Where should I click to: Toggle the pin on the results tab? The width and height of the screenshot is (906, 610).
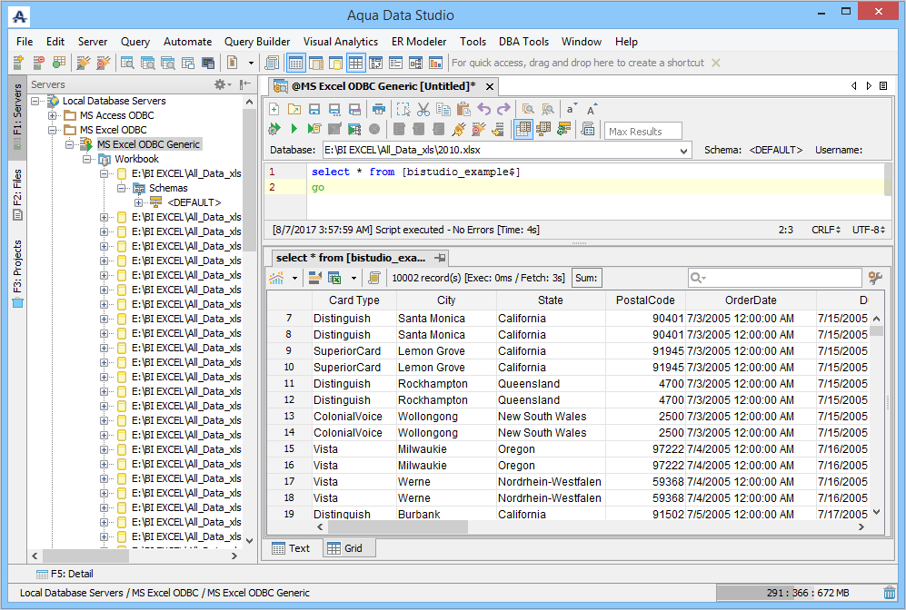pos(440,258)
